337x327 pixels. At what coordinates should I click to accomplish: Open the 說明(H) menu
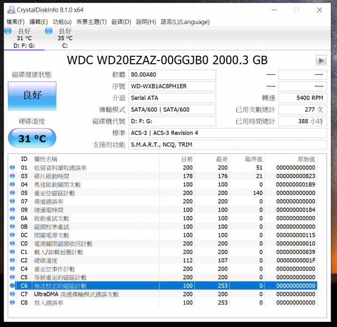(x=146, y=22)
